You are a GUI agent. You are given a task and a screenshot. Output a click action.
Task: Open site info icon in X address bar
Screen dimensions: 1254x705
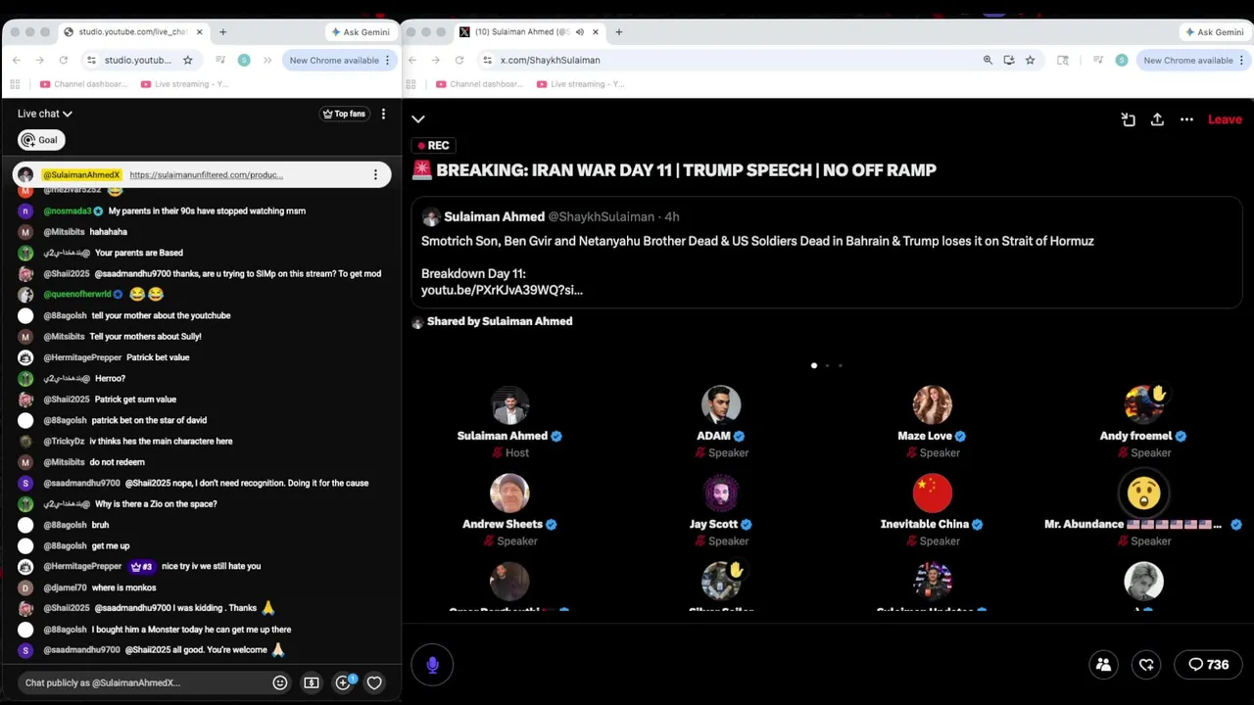point(487,60)
